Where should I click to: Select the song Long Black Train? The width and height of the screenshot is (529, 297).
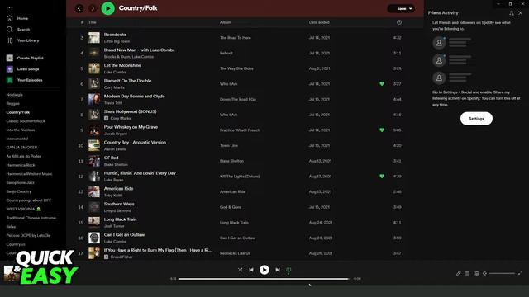click(120, 219)
